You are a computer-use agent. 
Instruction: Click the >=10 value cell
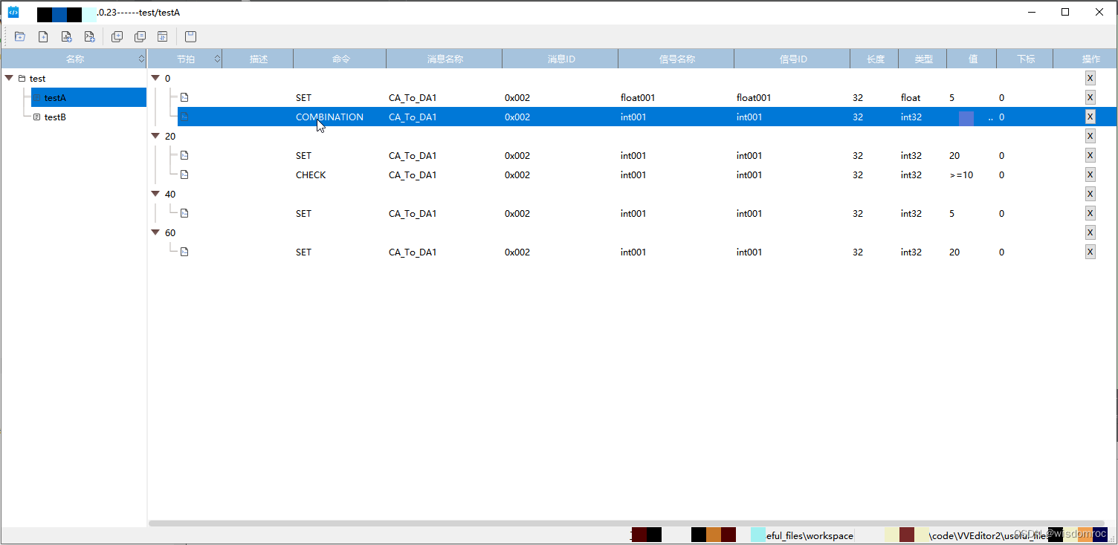[x=961, y=174]
